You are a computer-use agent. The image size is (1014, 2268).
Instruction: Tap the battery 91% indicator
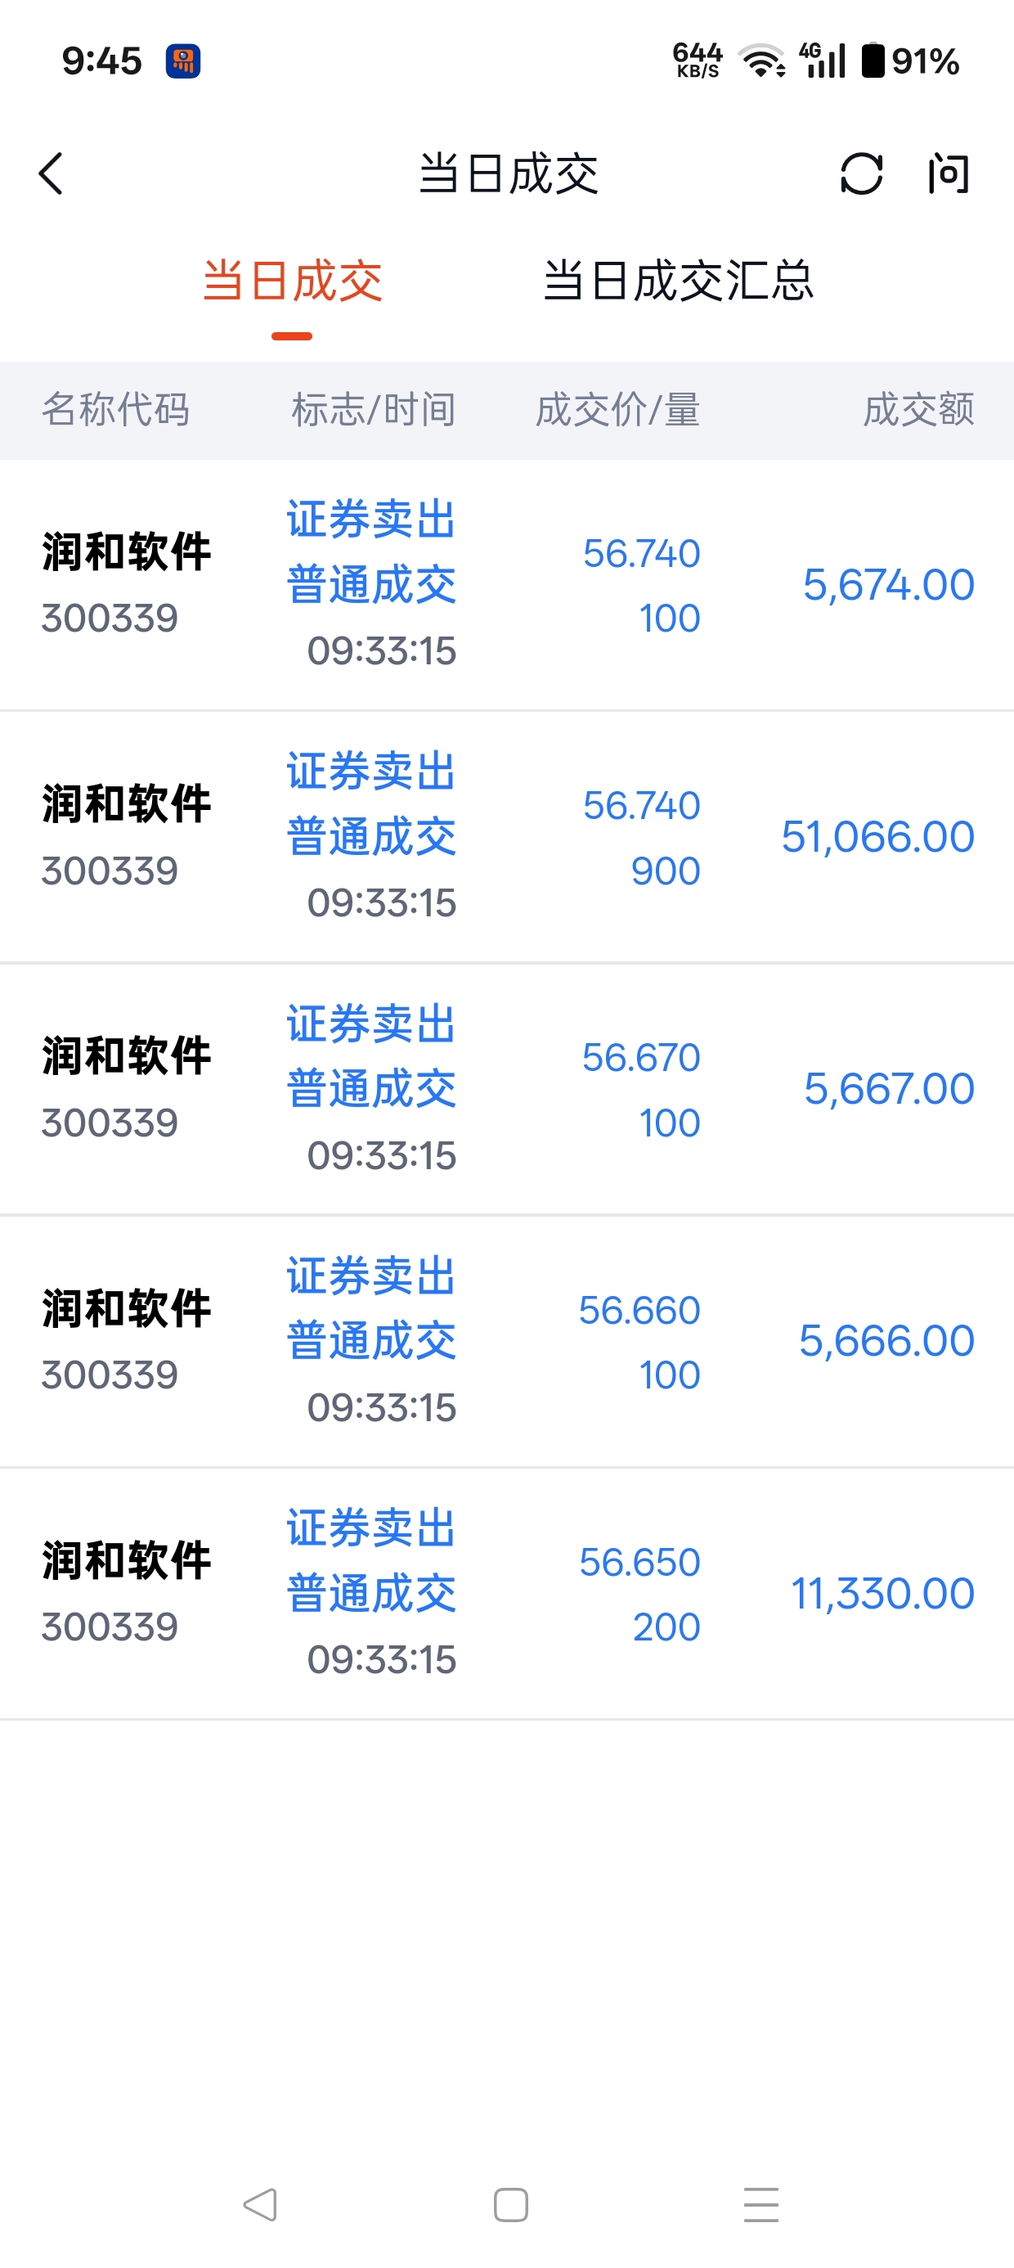tap(910, 61)
